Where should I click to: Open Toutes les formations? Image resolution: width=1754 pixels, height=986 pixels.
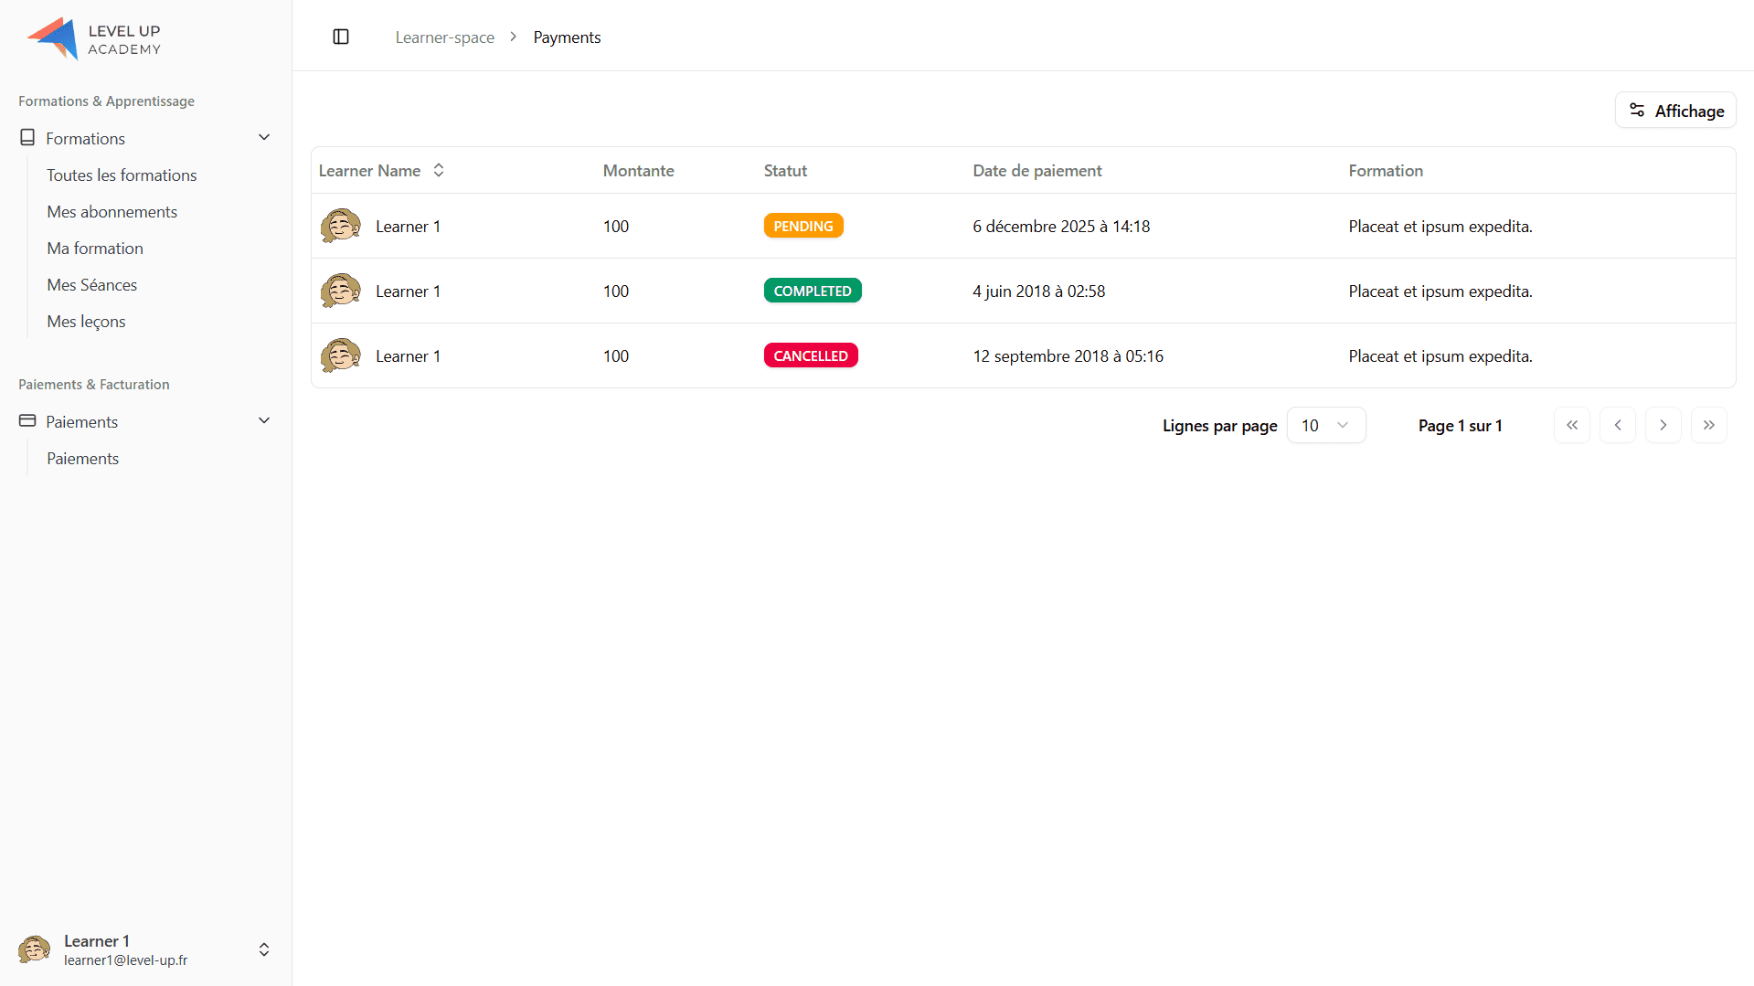point(122,175)
